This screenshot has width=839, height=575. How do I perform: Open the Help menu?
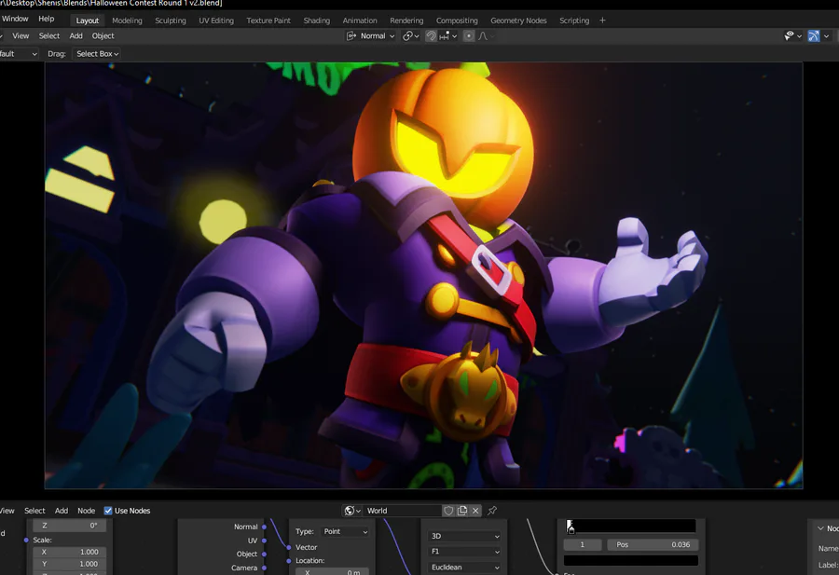[46, 19]
